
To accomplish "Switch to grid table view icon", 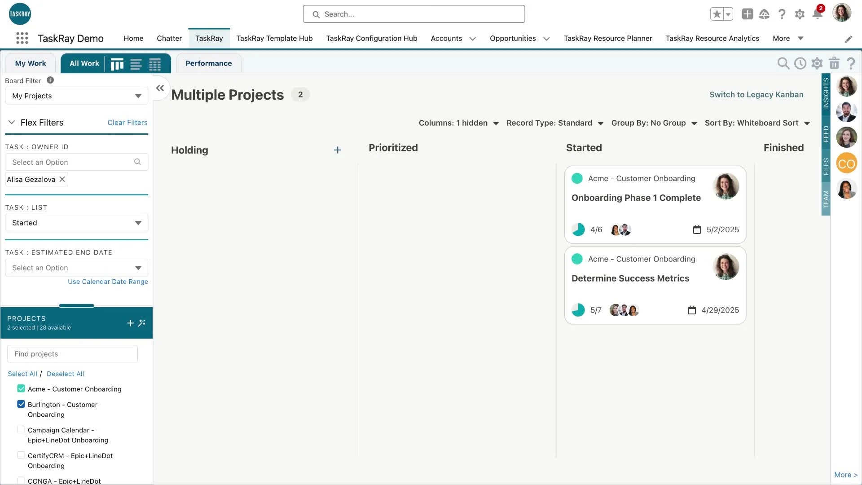I will [x=155, y=64].
